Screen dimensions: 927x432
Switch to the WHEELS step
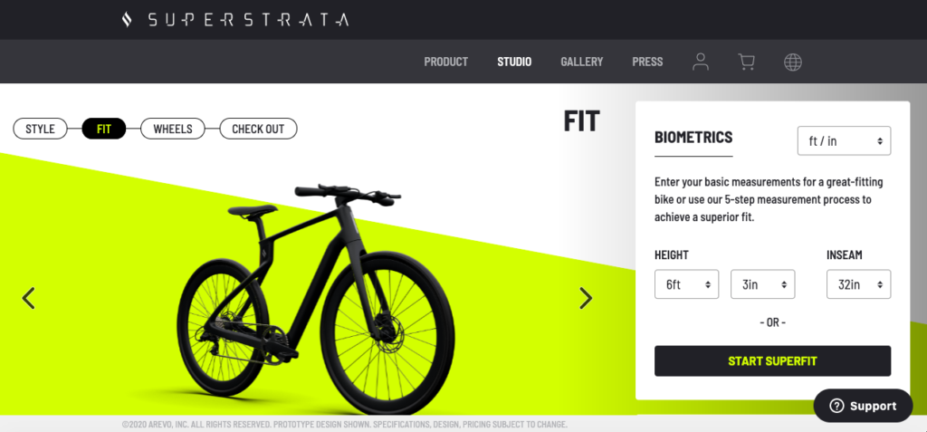tap(173, 129)
